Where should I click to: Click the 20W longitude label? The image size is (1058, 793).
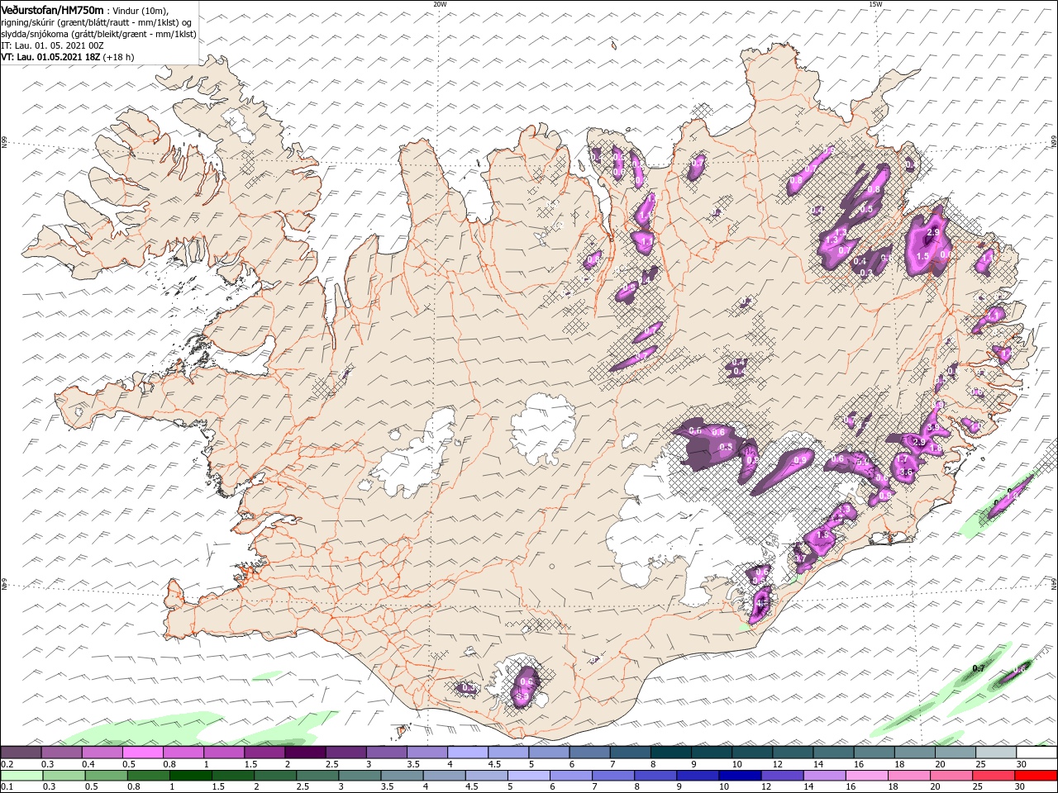point(441,4)
